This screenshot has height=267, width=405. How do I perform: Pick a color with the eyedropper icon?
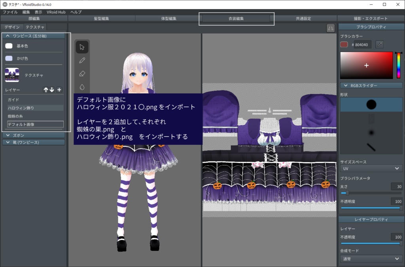379,44
